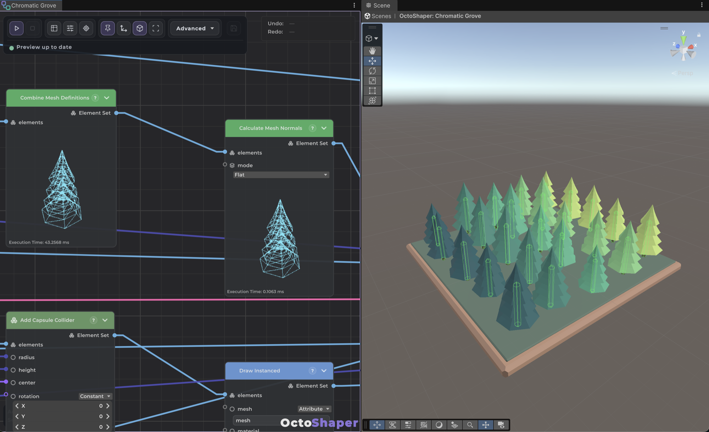Select the Rect transform tool

(372, 91)
